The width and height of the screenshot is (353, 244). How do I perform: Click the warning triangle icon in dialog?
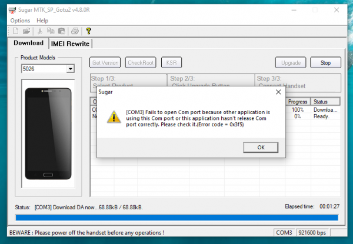tap(114, 117)
